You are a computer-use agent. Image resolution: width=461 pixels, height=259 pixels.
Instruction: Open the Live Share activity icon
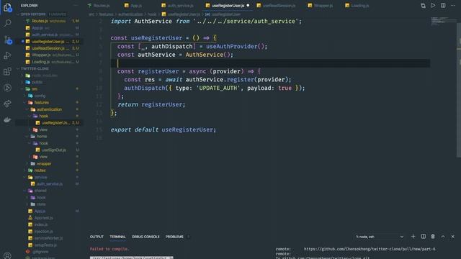coord(7,104)
